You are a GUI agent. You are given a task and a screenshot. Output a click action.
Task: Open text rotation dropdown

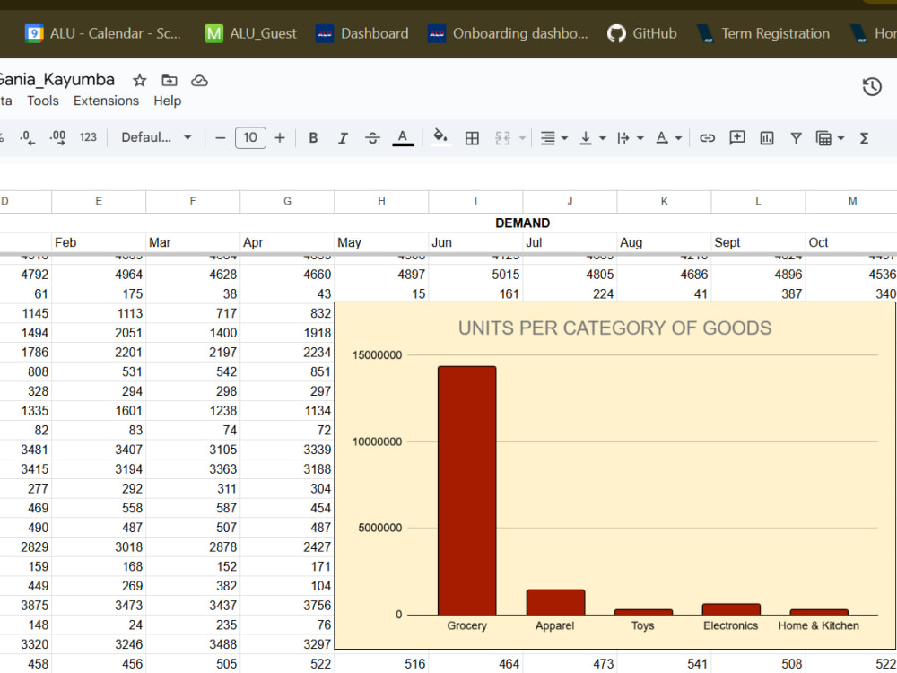pyautogui.click(x=668, y=138)
